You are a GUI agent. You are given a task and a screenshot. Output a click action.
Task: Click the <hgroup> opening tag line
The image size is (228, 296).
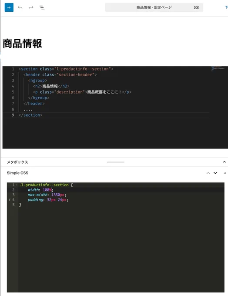pyautogui.click(x=37, y=81)
